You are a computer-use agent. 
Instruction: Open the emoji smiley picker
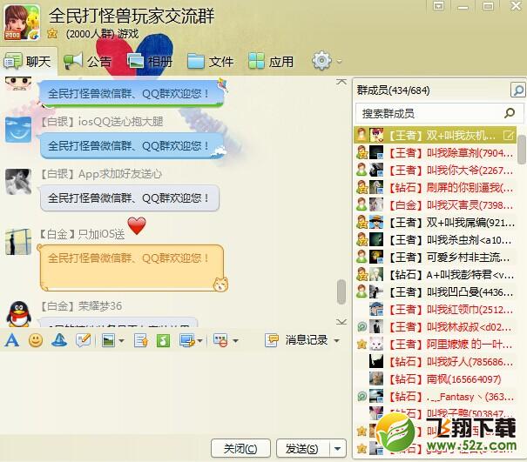(x=36, y=340)
